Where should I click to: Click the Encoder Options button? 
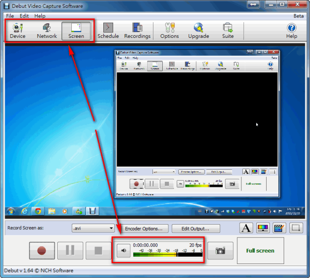click(144, 229)
